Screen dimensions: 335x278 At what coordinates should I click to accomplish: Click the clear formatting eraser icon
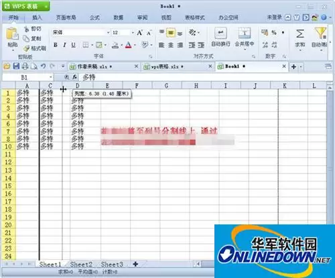click(x=145, y=45)
